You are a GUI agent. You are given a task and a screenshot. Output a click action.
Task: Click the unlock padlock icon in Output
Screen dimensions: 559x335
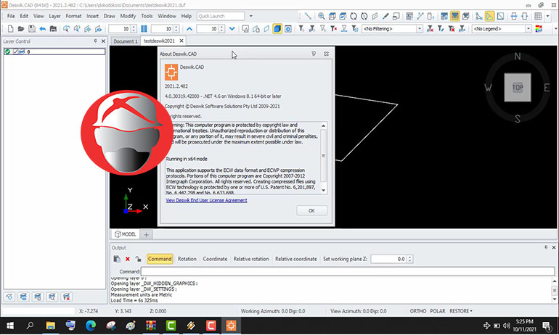[139, 259]
